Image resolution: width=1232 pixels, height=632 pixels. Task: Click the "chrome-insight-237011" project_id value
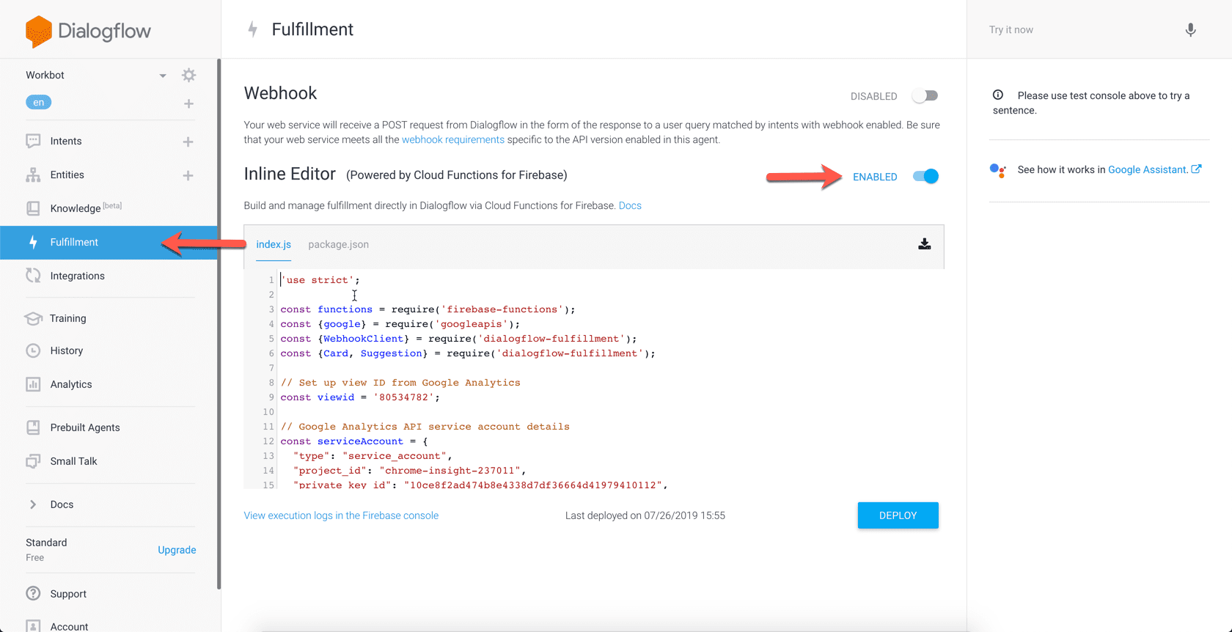tap(450, 471)
